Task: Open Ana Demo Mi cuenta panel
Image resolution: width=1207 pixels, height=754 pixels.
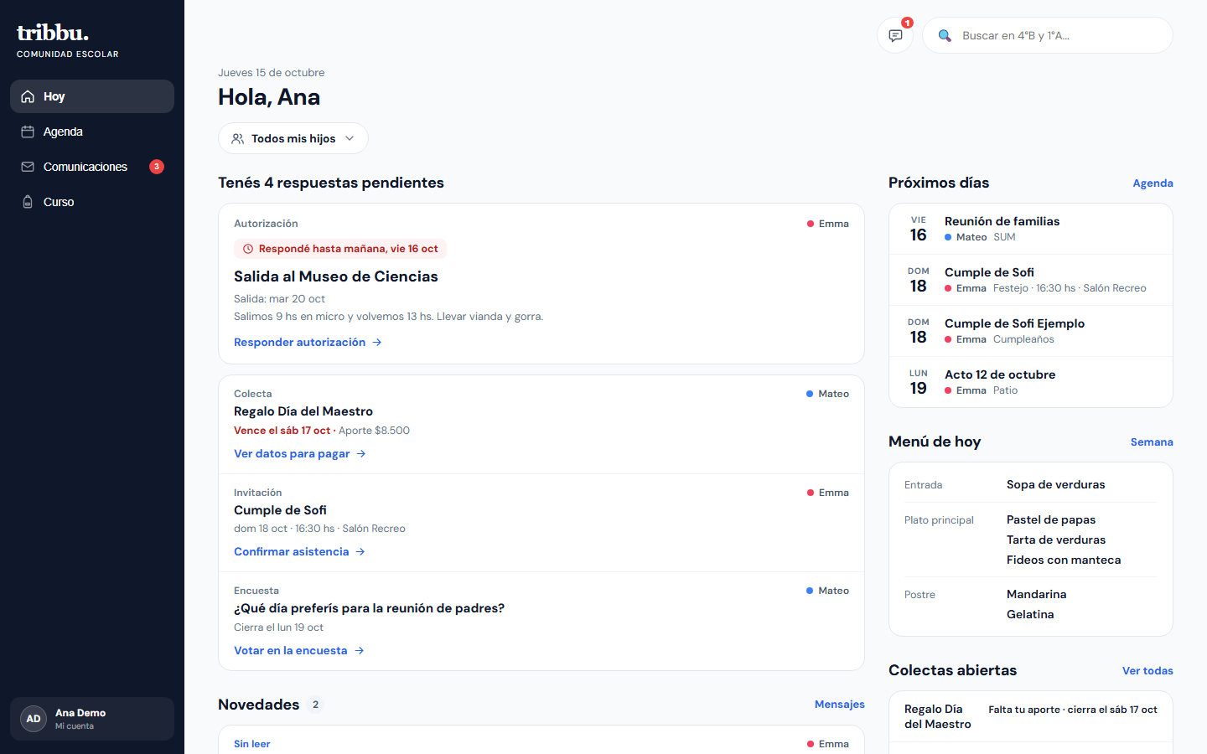Action: tap(92, 719)
